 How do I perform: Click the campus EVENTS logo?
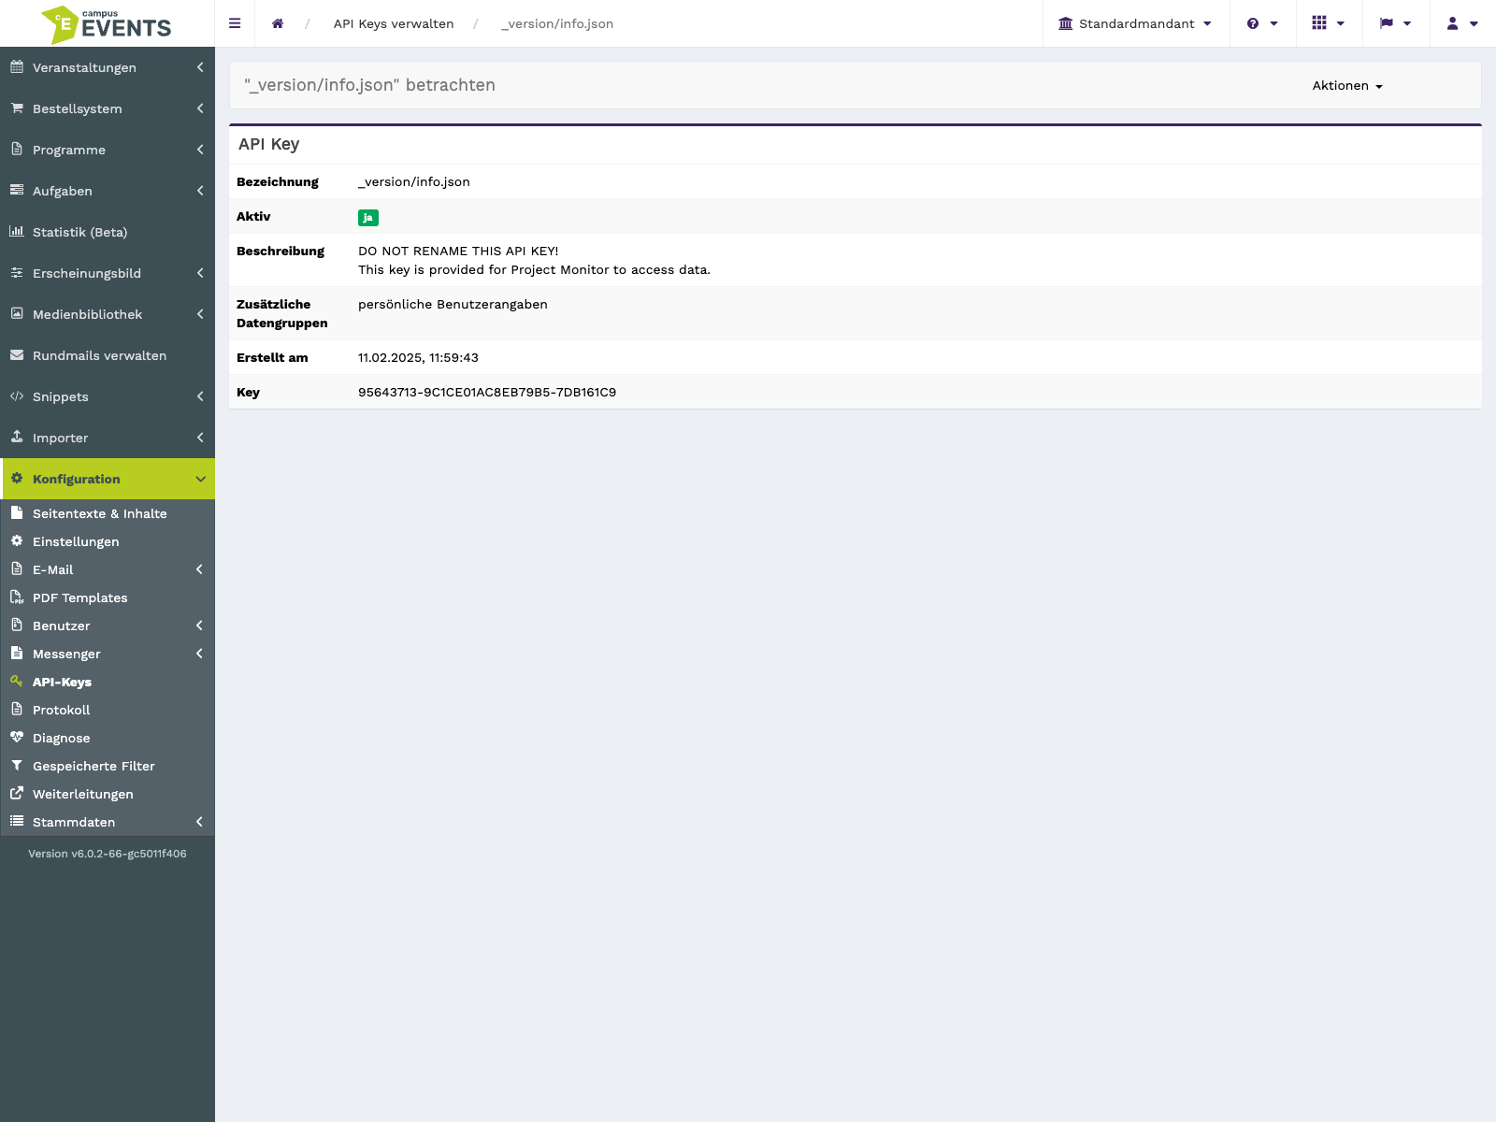[x=107, y=24]
